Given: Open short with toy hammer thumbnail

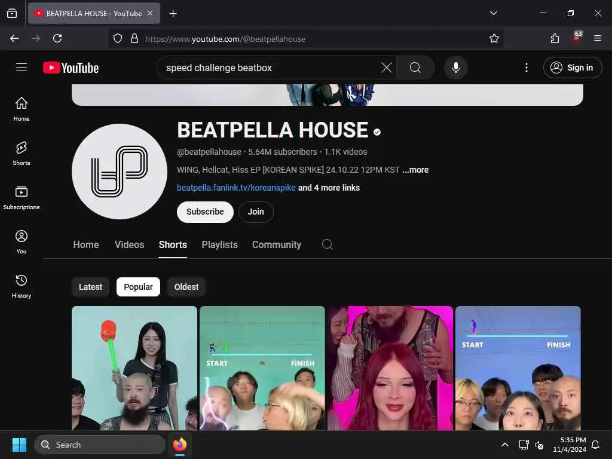Looking at the screenshot, I should pyautogui.click(x=134, y=368).
